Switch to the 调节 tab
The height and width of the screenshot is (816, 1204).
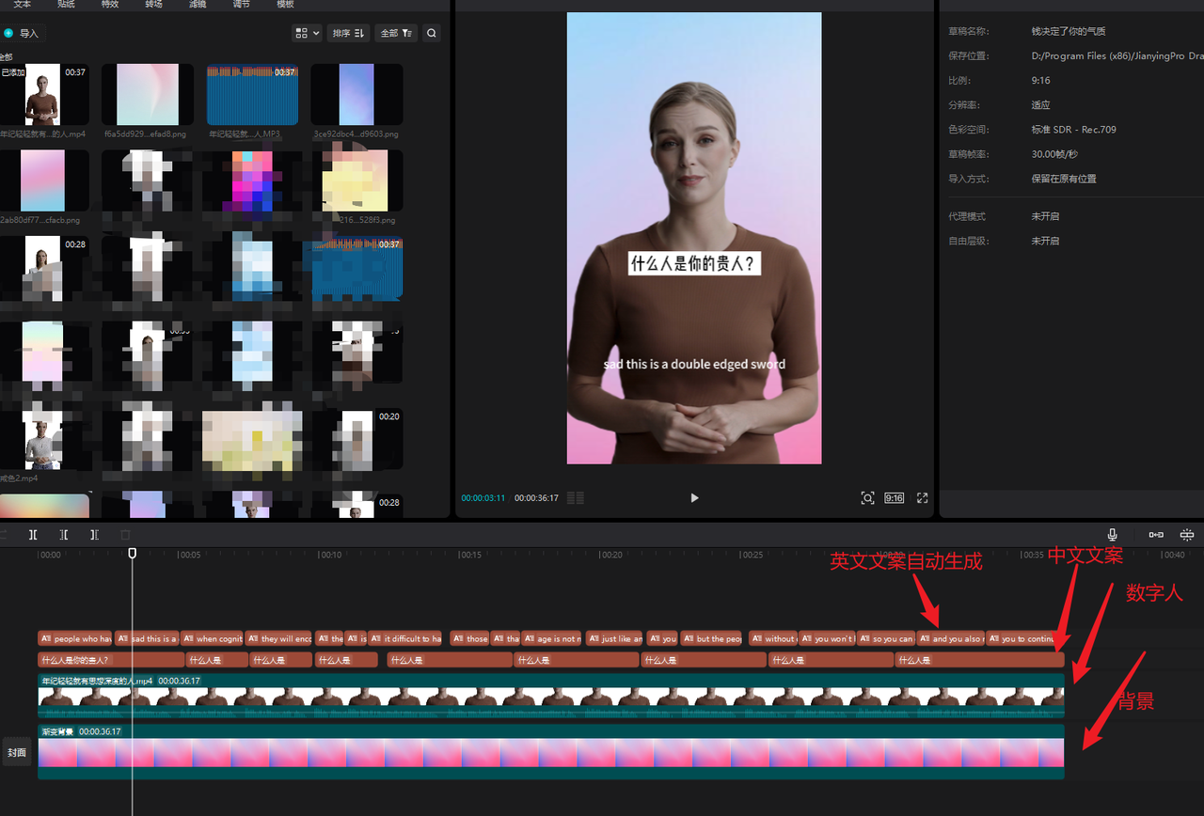pos(242,4)
